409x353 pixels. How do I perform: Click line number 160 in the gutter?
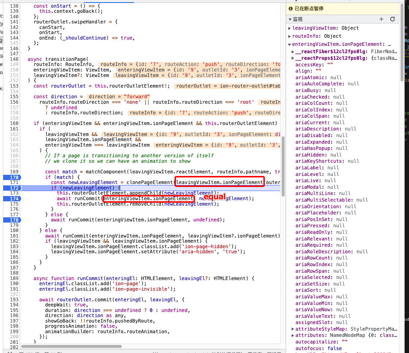tap(14, 123)
